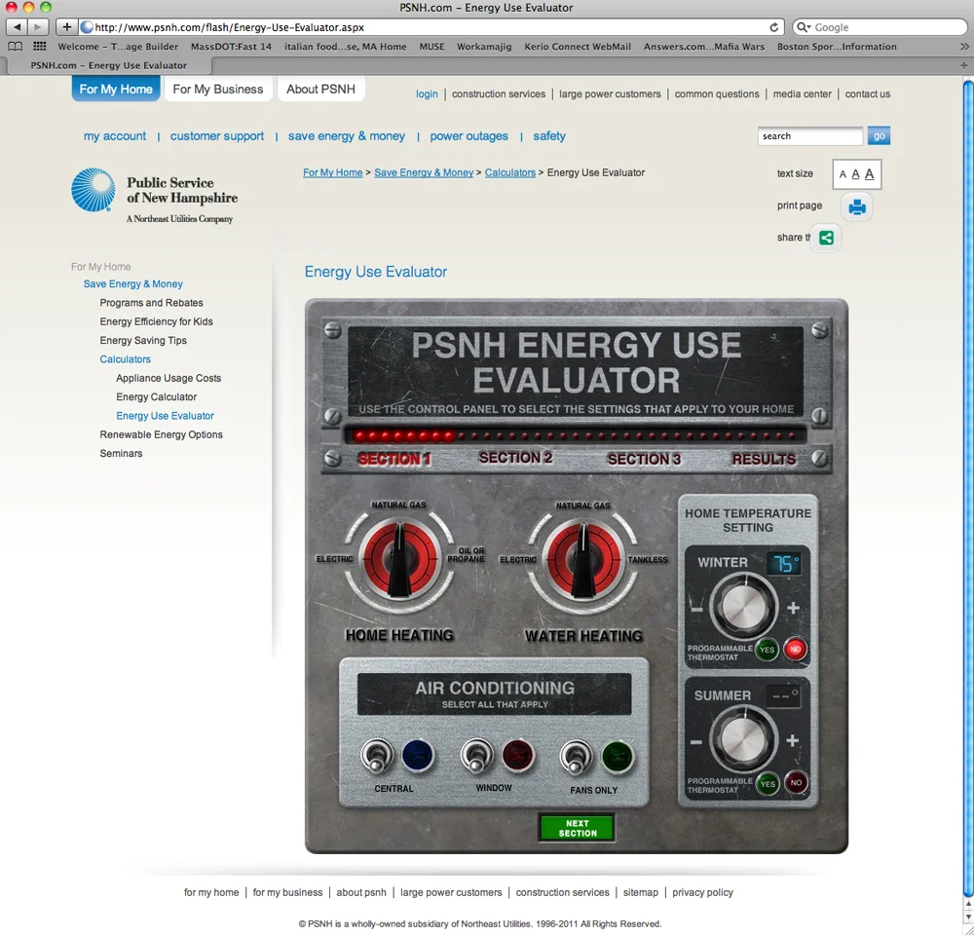Select Tankless water heating option

(648, 560)
